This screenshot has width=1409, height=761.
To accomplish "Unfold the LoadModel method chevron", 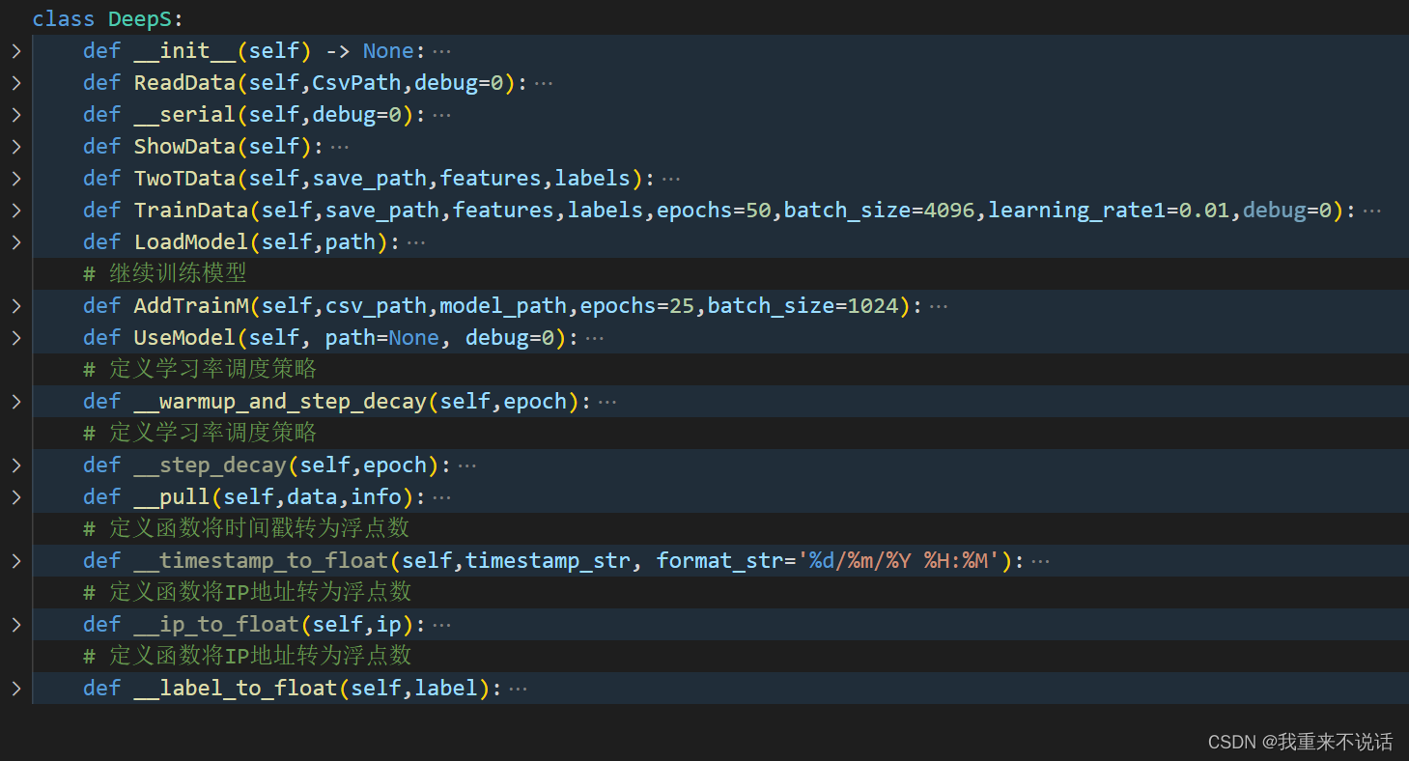I will (15, 242).
